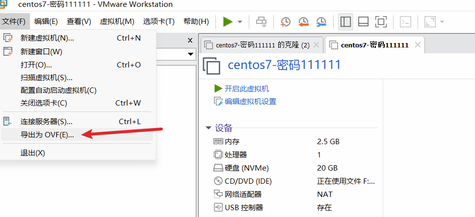Click the 内存 device row
Image resolution: width=475 pixels, height=217 pixels.
[x=295, y=142]
